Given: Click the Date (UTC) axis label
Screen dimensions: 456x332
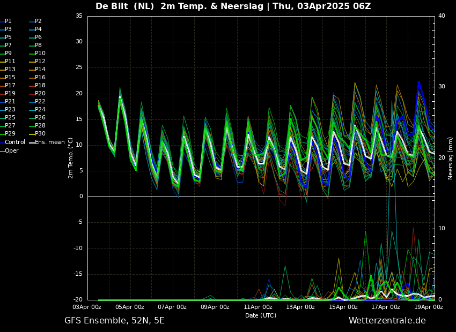Looking at the screenshot, I should pos(261,315).
